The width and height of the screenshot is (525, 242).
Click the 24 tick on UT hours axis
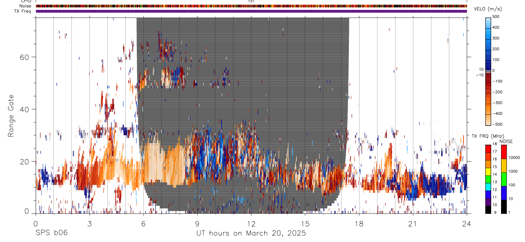pyautogui.click(x=467, y=224)
